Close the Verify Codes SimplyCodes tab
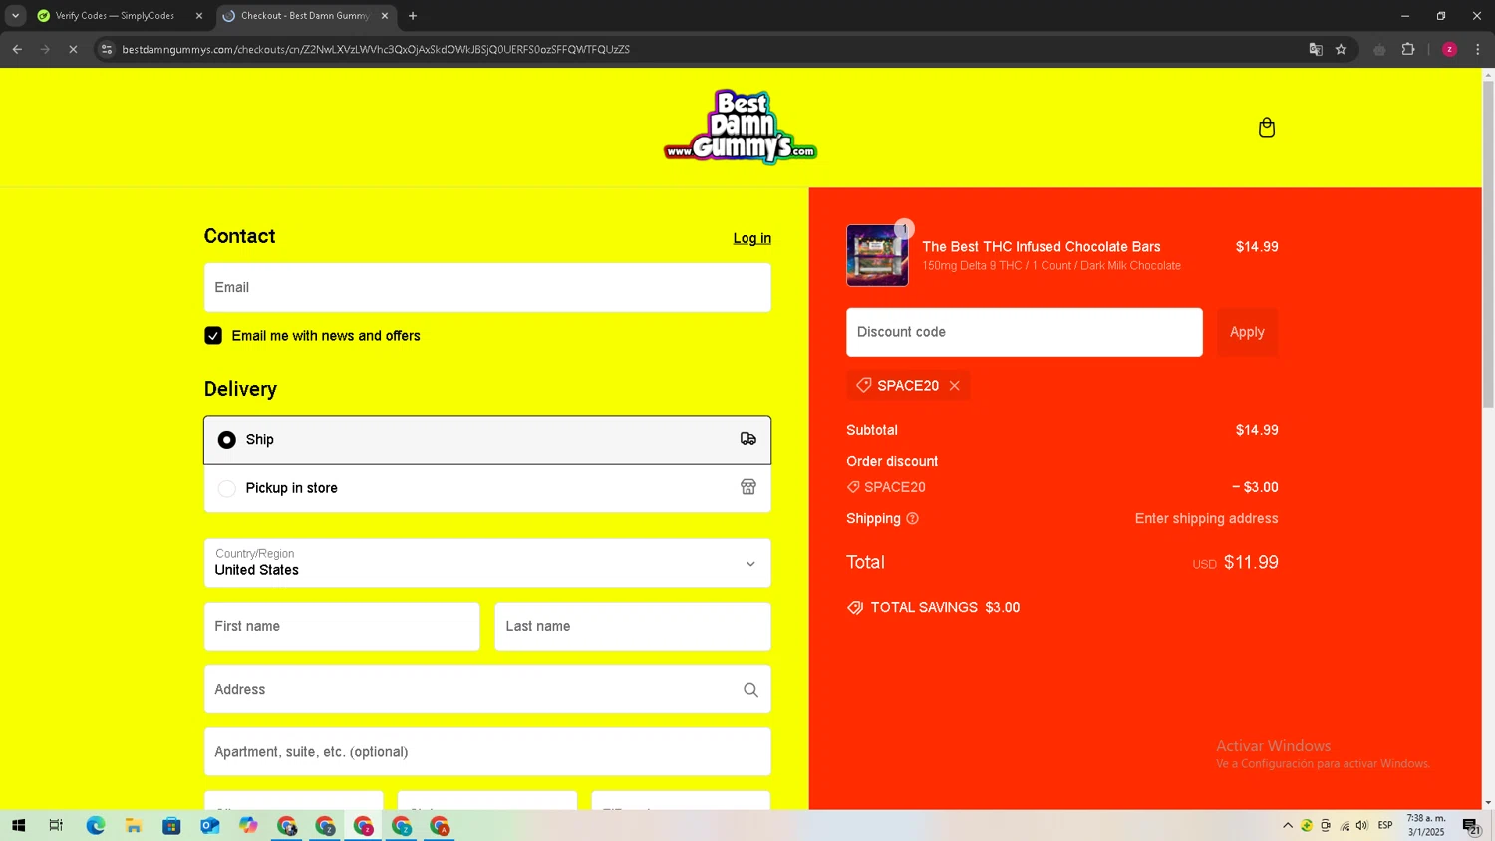The width and height of the screenshot is (1495, 841). coord(199,16)
